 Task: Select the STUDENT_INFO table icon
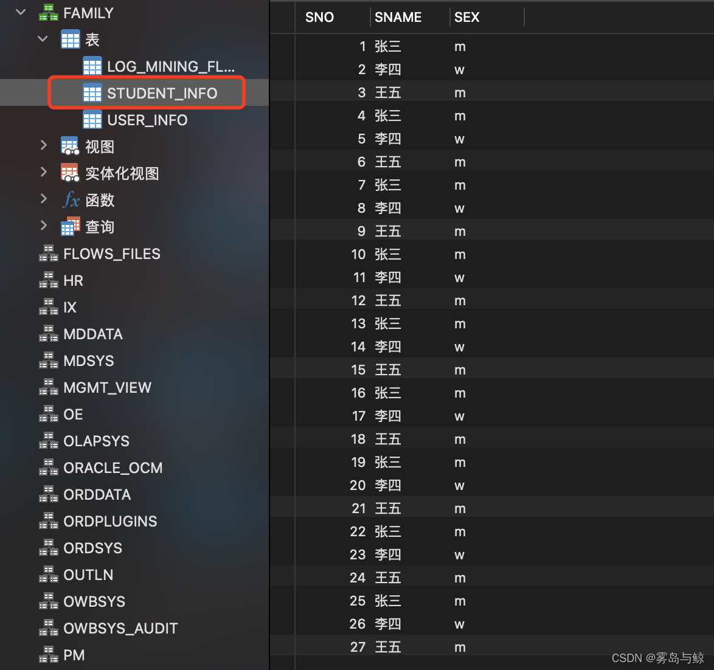click(x=92, y=93)
